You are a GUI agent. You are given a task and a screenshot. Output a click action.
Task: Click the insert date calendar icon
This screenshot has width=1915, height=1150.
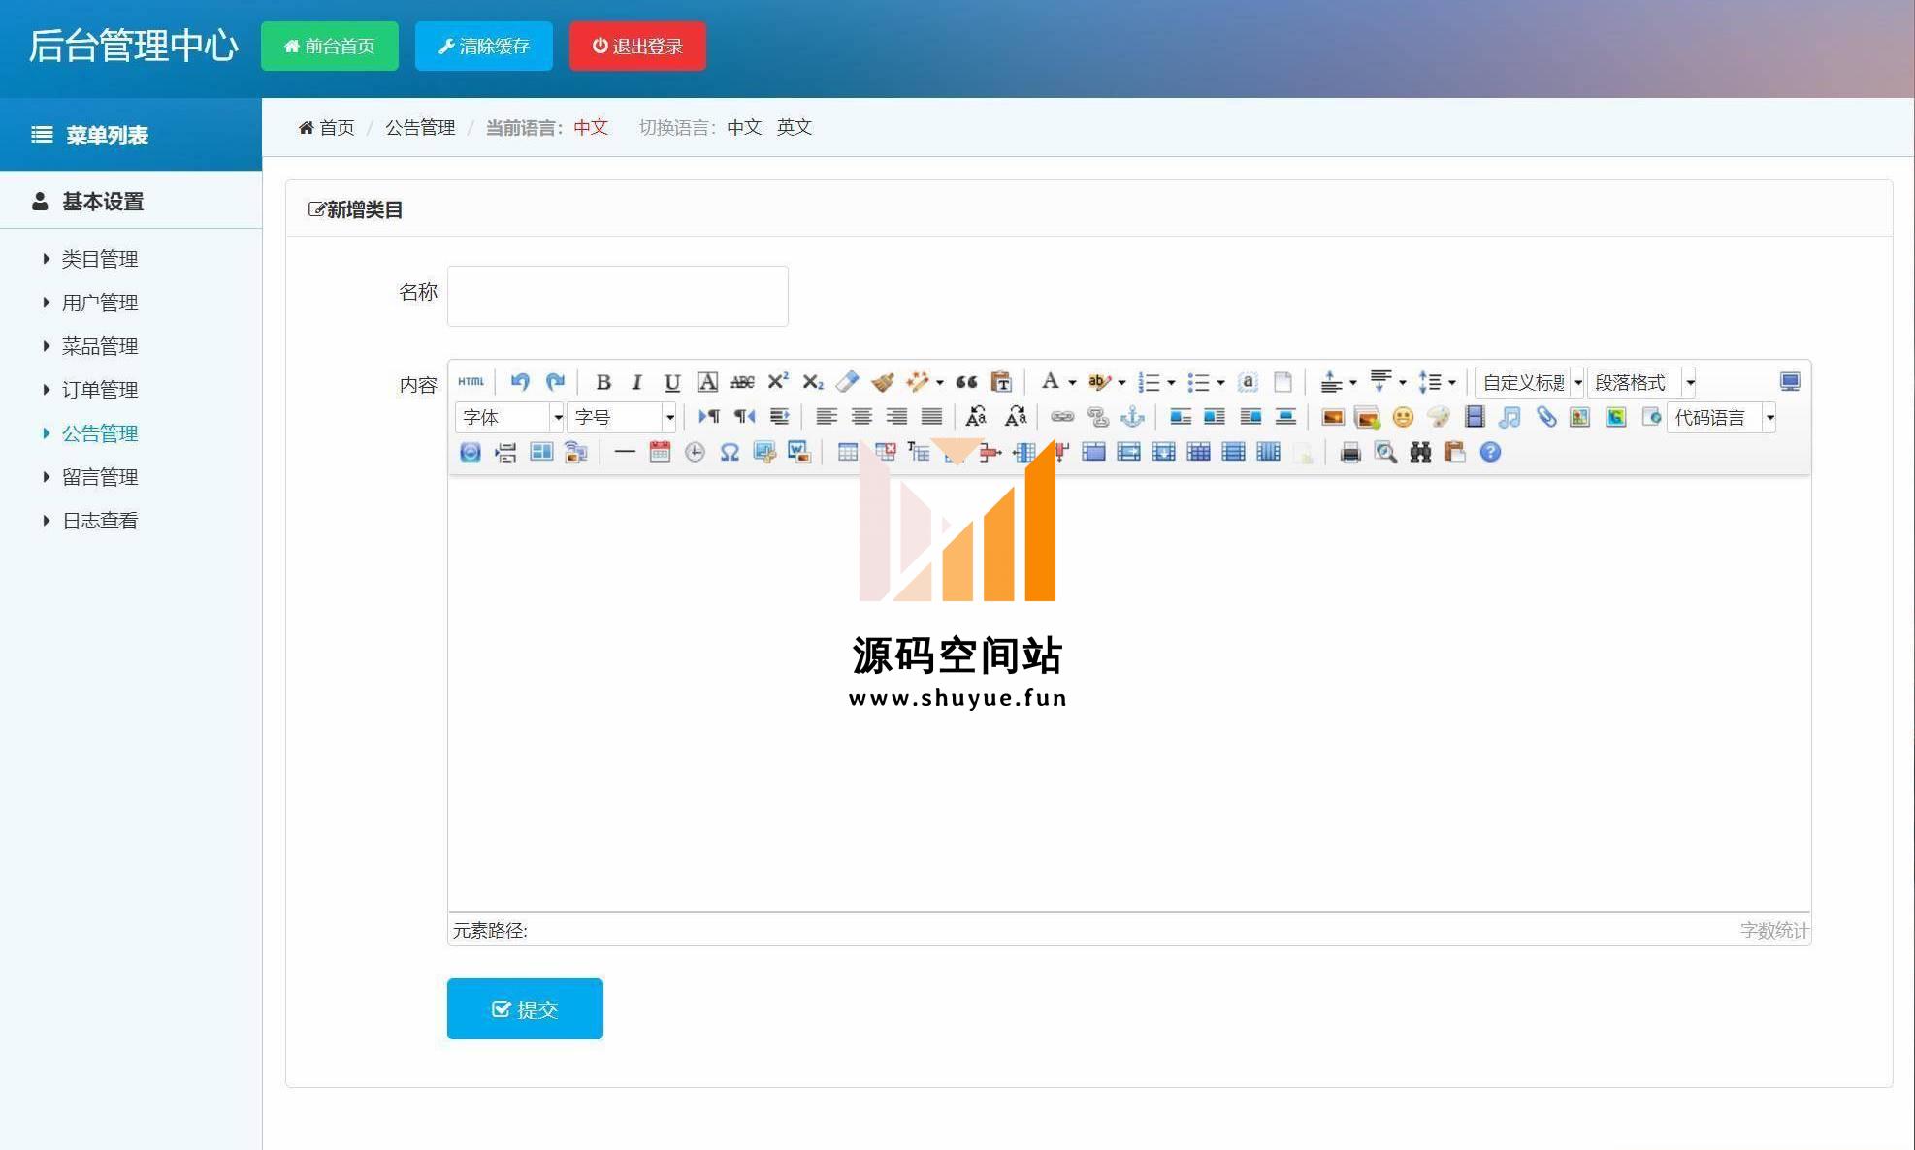coord(660,452)
